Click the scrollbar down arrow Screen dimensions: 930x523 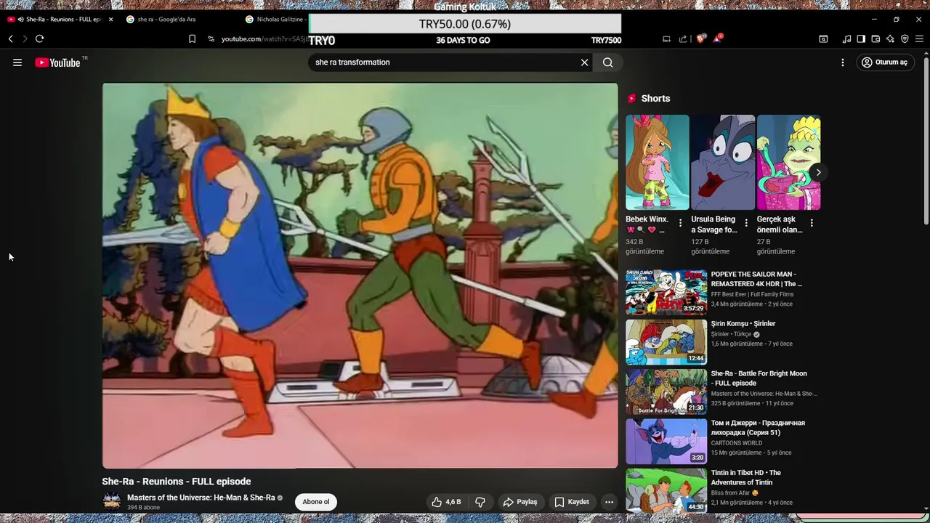point(926,509)
